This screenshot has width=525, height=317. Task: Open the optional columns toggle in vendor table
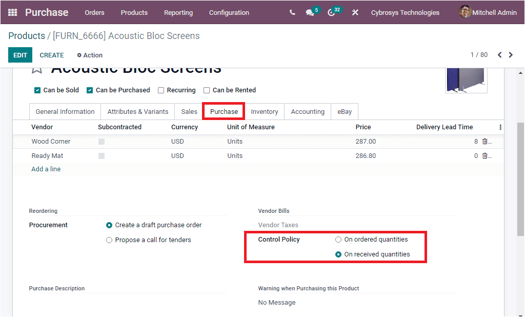pos(500,127)
